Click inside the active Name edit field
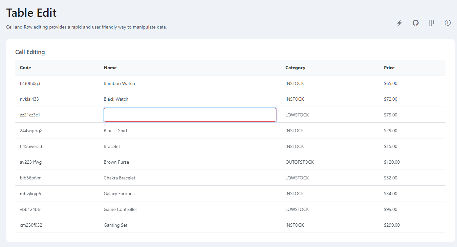The height and width of the screenshot is (247, 457). [190, 115]
